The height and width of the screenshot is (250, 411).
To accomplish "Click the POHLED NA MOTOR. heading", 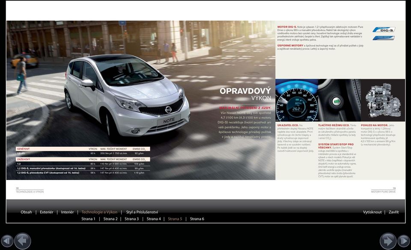I will coord(374,125).
